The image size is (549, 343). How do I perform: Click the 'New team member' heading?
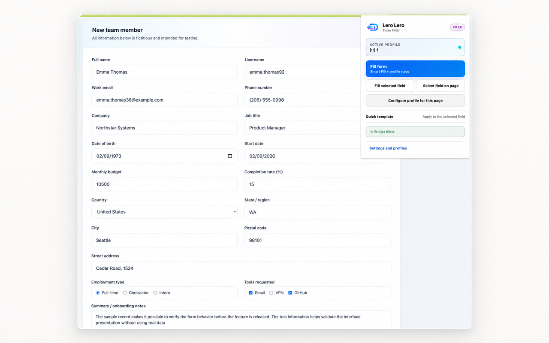[x=118, y=30]
